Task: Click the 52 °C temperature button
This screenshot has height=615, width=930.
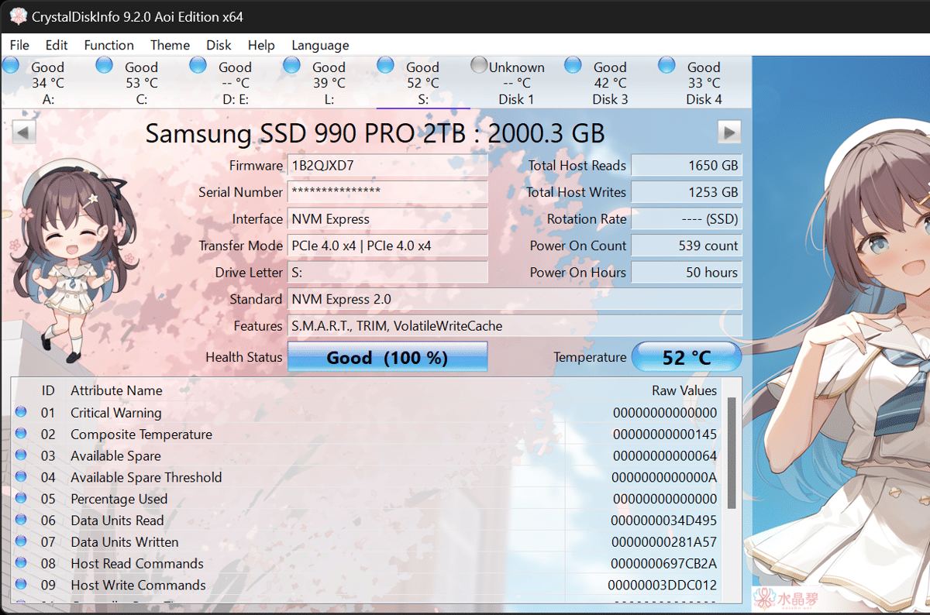Action: click(x=687, y=357)
